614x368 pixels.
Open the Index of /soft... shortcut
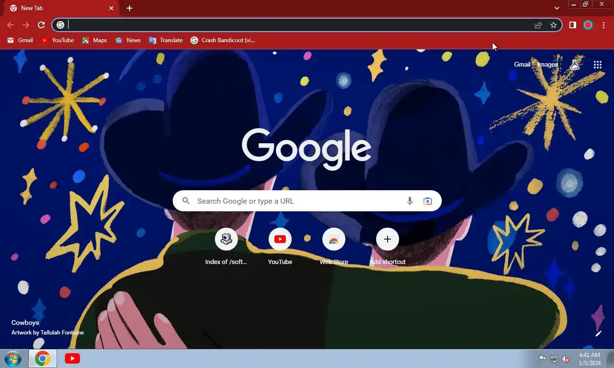click(226, 247)
